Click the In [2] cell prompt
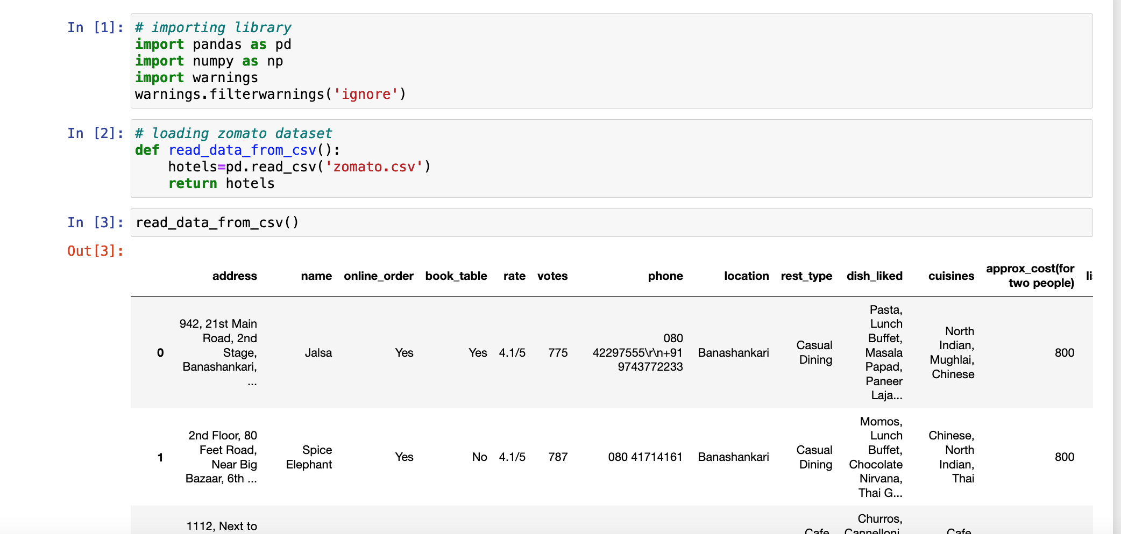This screenshot has height=534, width=1121. tap(95, 133)
